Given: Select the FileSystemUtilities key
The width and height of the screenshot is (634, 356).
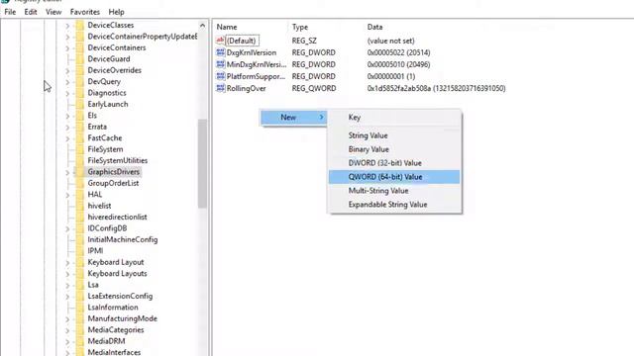Looking at the screenshot, I should click(x=117, y=160).
